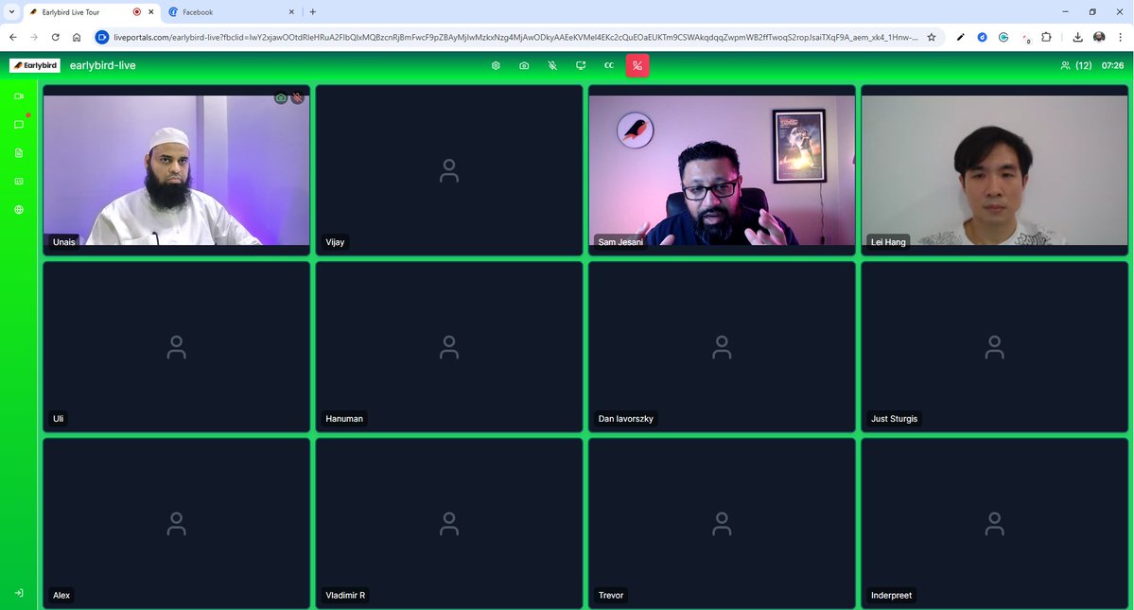Screen dimensions: 1134x610
Task: Toggle camera on Unais's video tile
Action: click(280, 97)
